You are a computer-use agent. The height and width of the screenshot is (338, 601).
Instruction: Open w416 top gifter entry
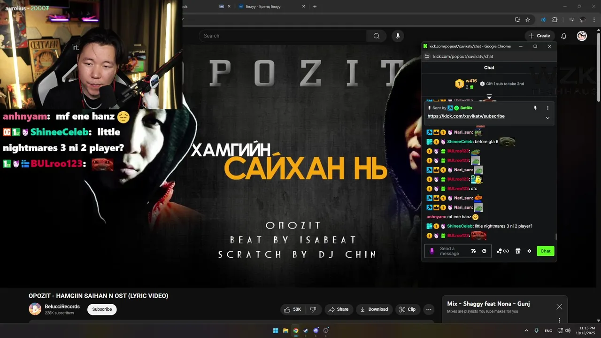click(x=466, y=84)
